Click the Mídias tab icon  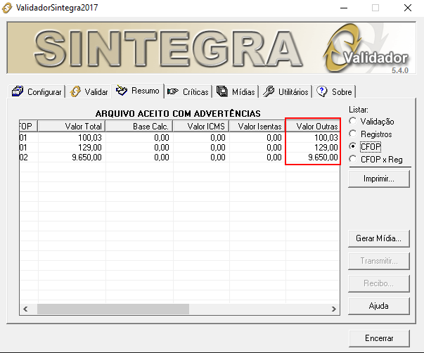(x=222, y=91)
